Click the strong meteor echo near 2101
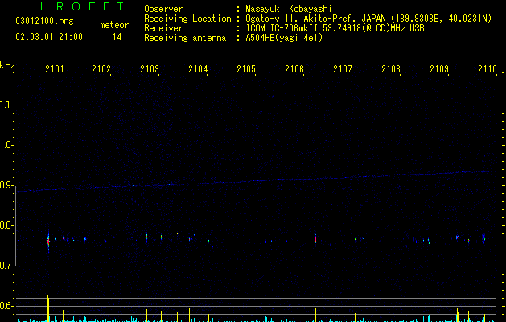This screenshot has width=506, height=322. click(48, 241)
